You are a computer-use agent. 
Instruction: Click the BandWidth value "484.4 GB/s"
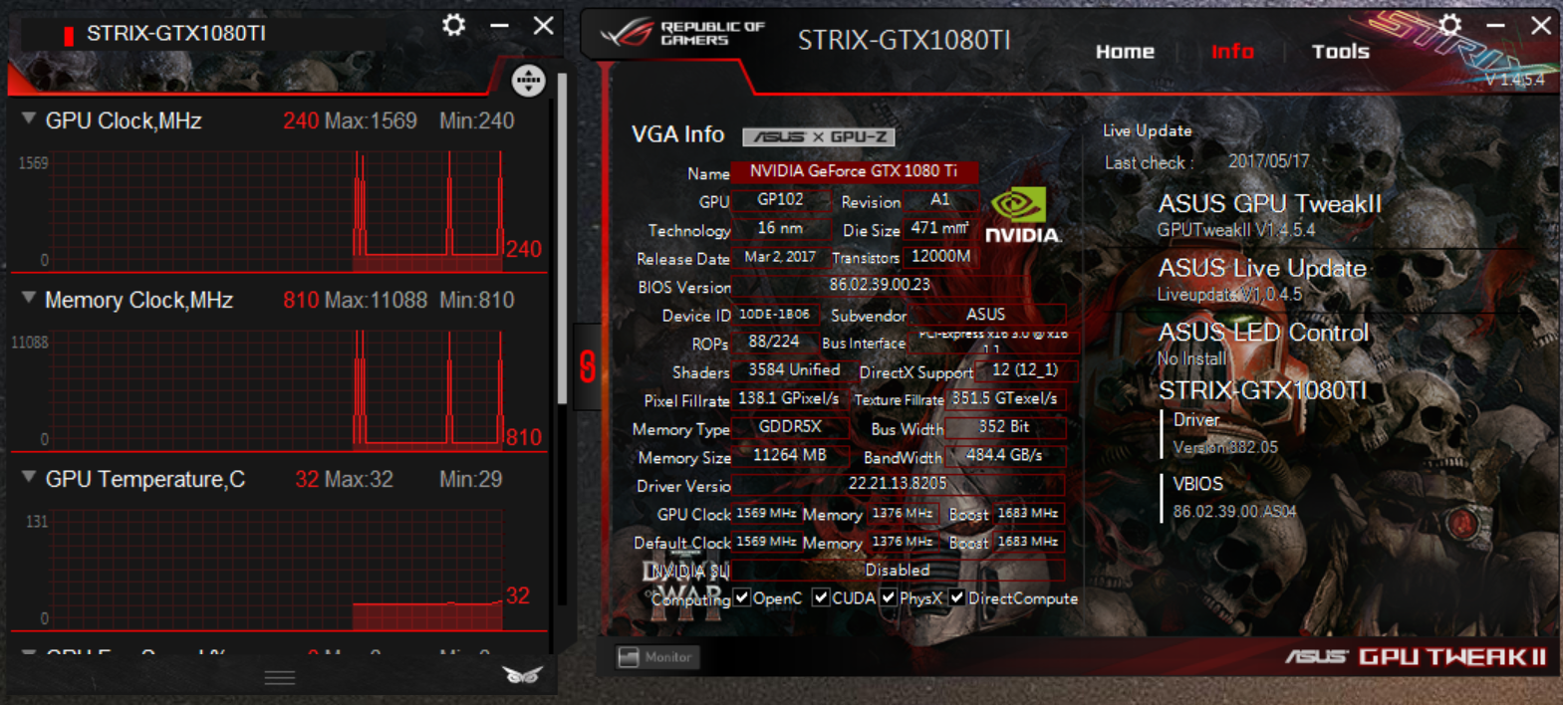1004,455
